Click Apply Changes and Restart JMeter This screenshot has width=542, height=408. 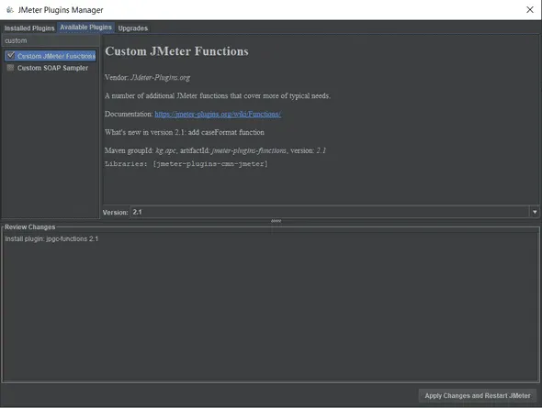point(478,395)
